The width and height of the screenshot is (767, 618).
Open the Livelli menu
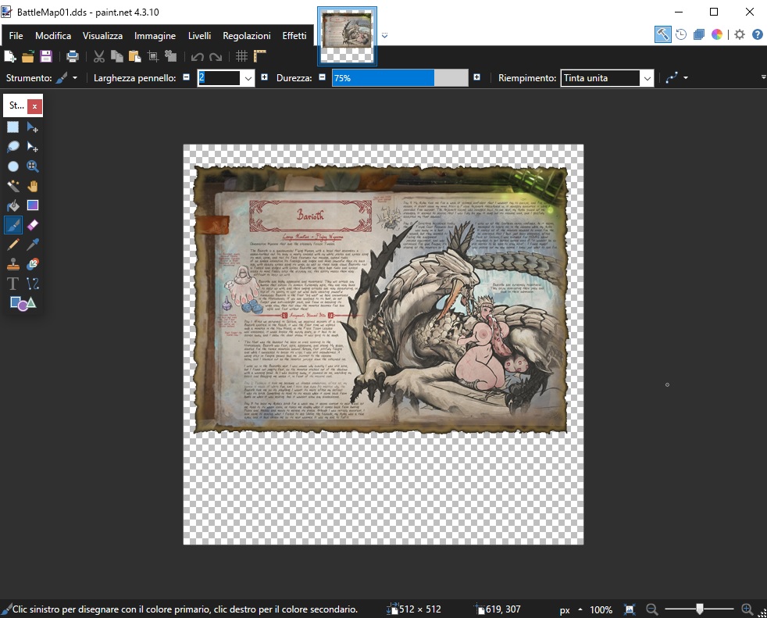click(199, 36)
